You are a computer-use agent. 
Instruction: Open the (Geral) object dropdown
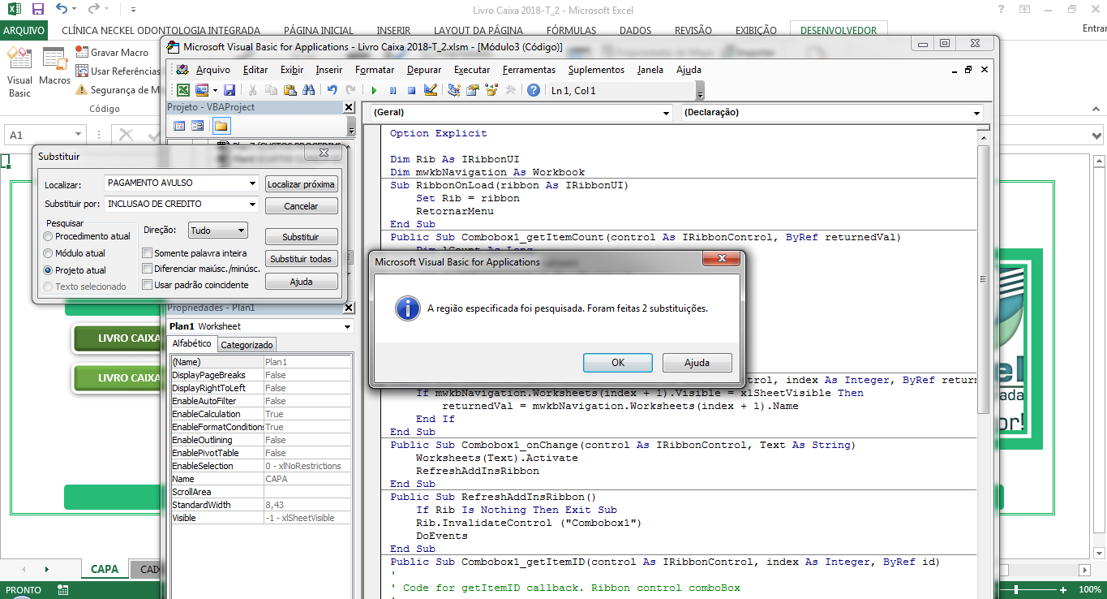(666, 113)
